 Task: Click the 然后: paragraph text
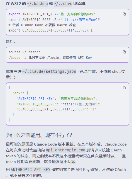11,42
